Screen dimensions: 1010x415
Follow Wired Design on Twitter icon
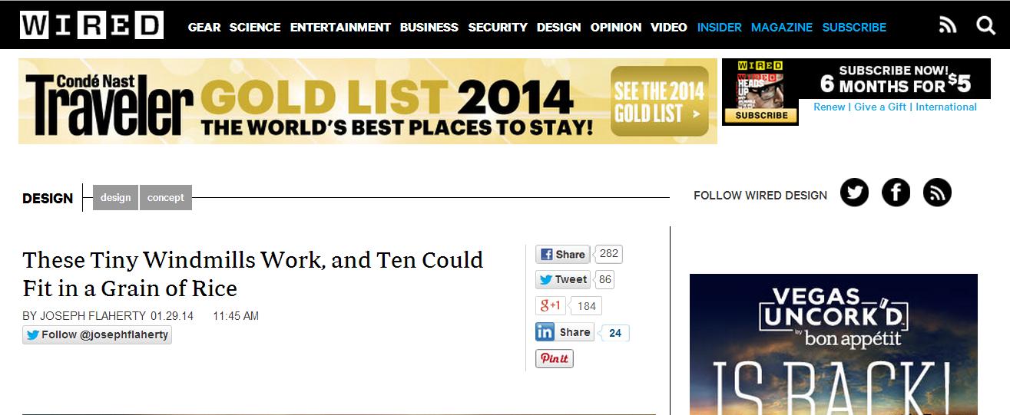pyautogui.click(x=854, y=193)
